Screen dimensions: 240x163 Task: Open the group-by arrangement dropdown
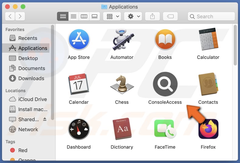point(112,16)
